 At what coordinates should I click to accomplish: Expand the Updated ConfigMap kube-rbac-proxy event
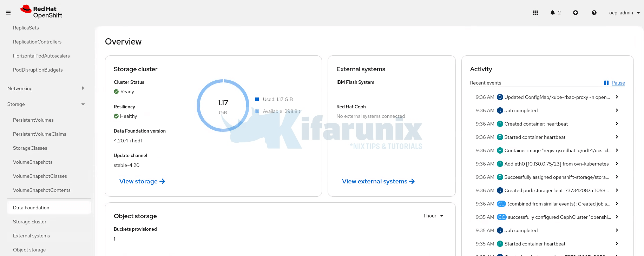pyautogui.click(x=617, y=97)
